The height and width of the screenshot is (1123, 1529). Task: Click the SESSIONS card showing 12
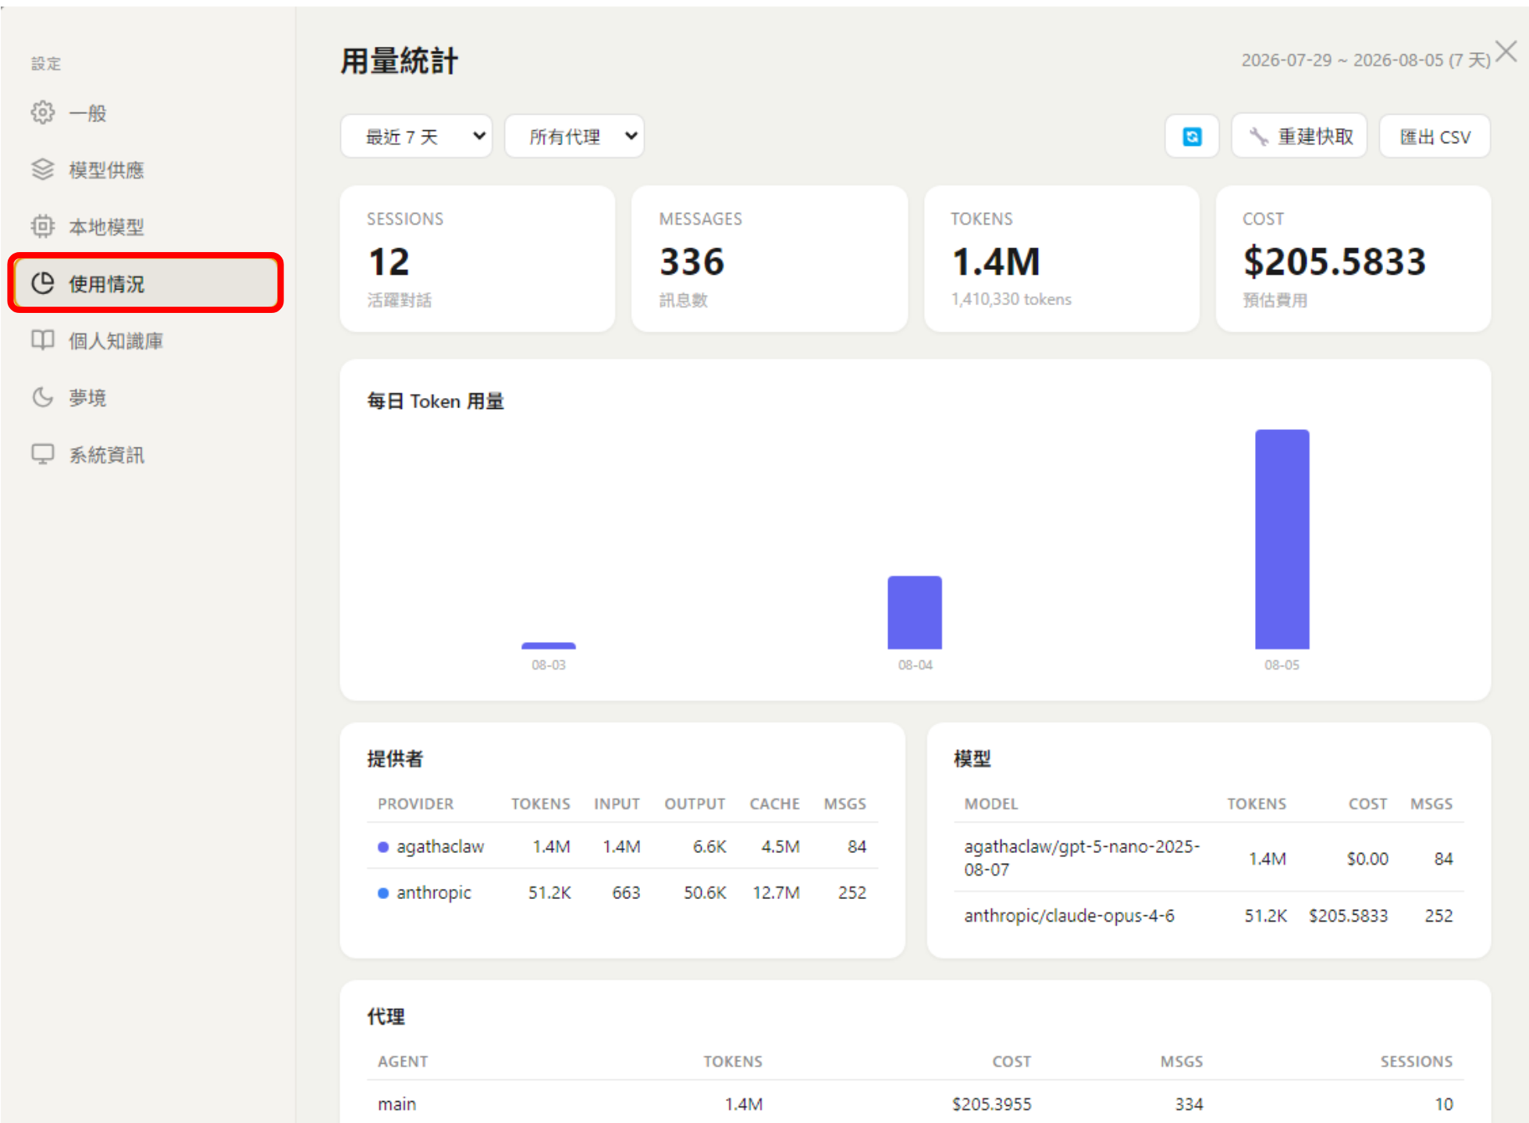coord(478,258)
